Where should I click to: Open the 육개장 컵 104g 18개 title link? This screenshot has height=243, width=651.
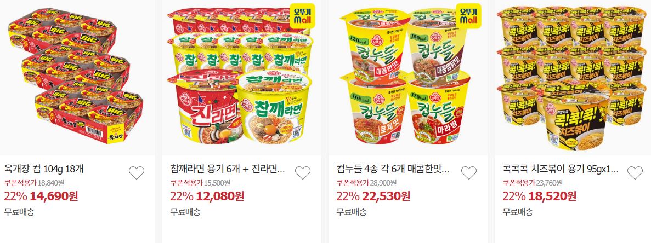[x=44, y=169]
